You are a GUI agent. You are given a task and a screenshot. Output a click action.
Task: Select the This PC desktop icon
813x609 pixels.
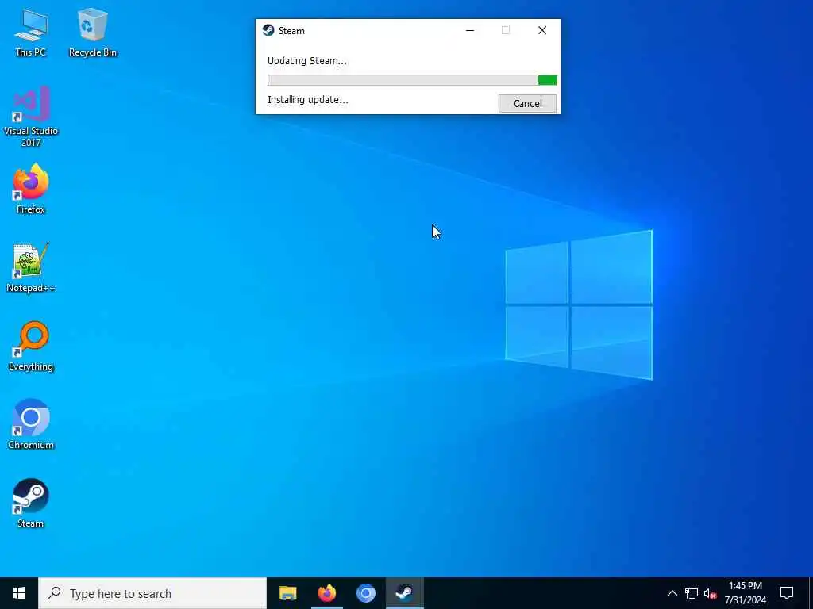tap(31, 33)
